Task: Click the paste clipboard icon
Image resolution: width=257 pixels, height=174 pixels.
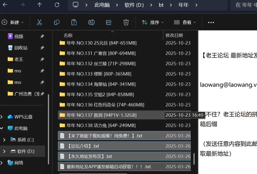Action: 74,22
